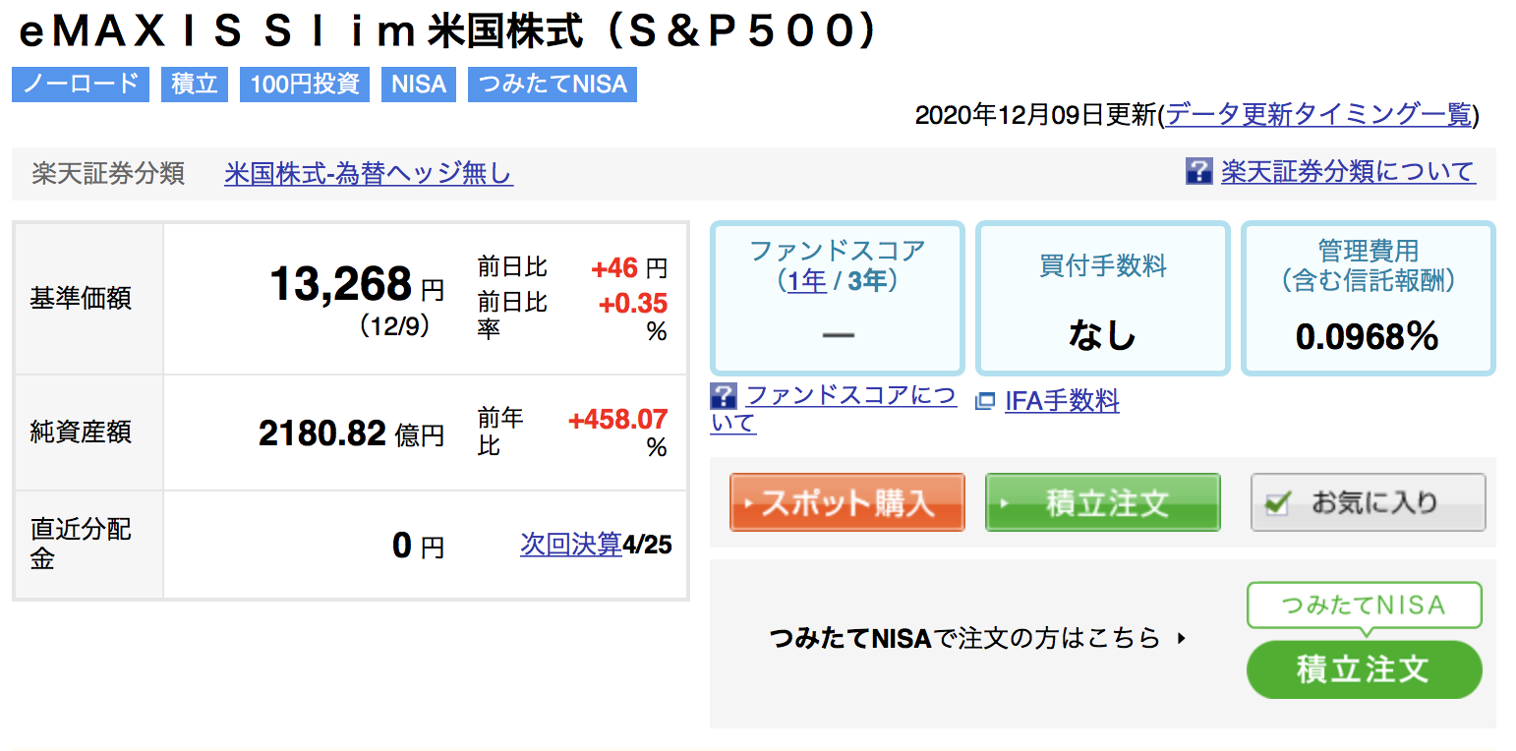Viewport: 1516px width, 751px height.
Task: Click the external window icon beside IFA手数料
Action: pyautogui.click(x=984, y=401)
